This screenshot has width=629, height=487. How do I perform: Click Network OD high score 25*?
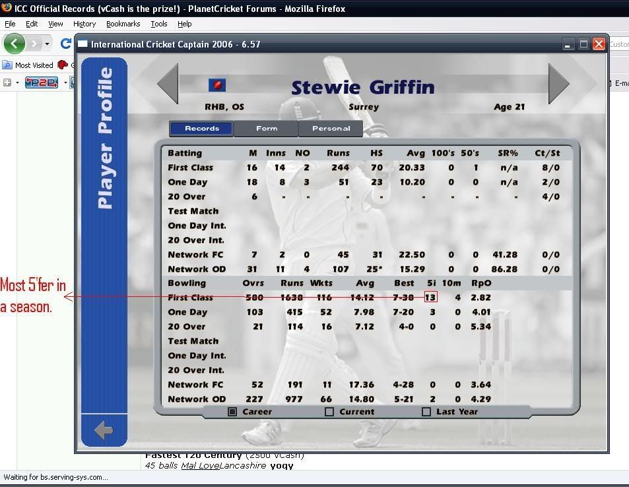point(374,269)
